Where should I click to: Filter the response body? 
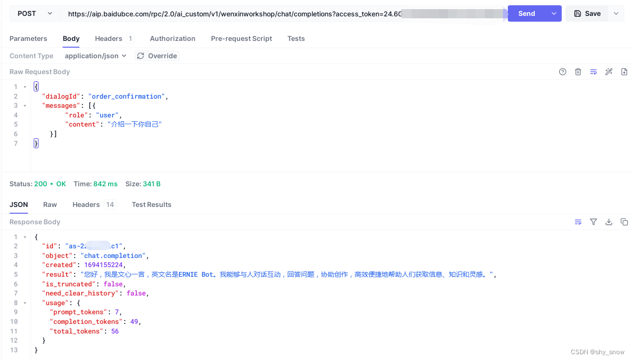click(593, 222)
